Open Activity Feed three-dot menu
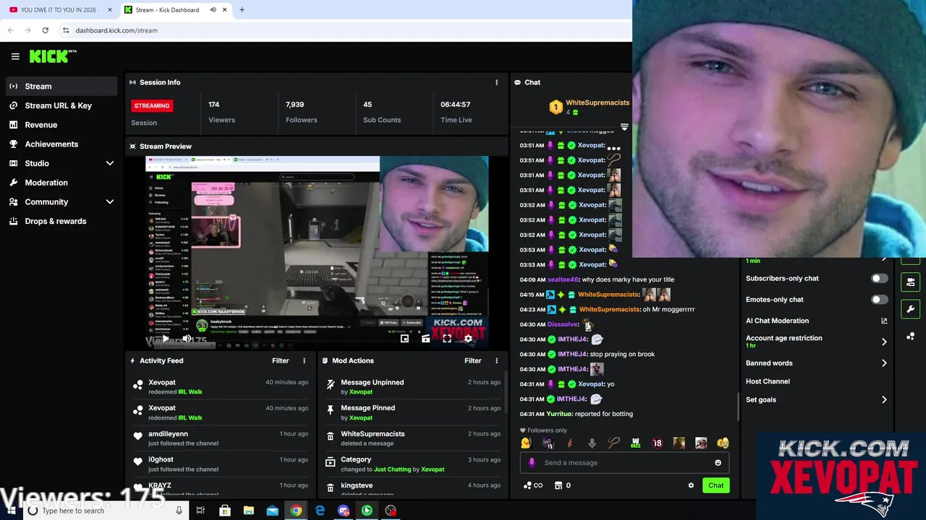 [304, 360]
